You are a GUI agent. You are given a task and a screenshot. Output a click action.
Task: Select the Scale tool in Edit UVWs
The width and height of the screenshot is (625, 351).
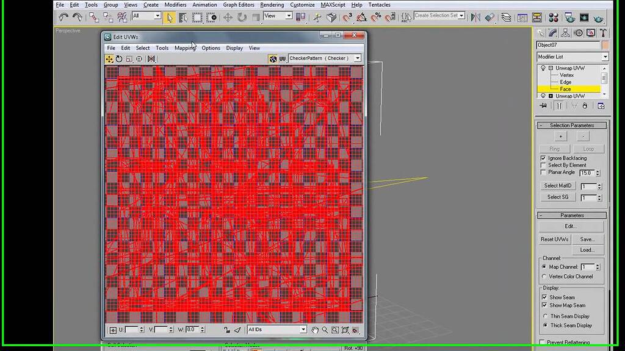click(129, 58)
